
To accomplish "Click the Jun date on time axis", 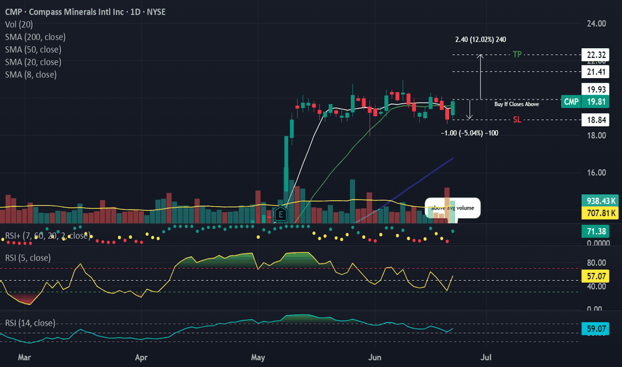I will (x=374, y=358).
